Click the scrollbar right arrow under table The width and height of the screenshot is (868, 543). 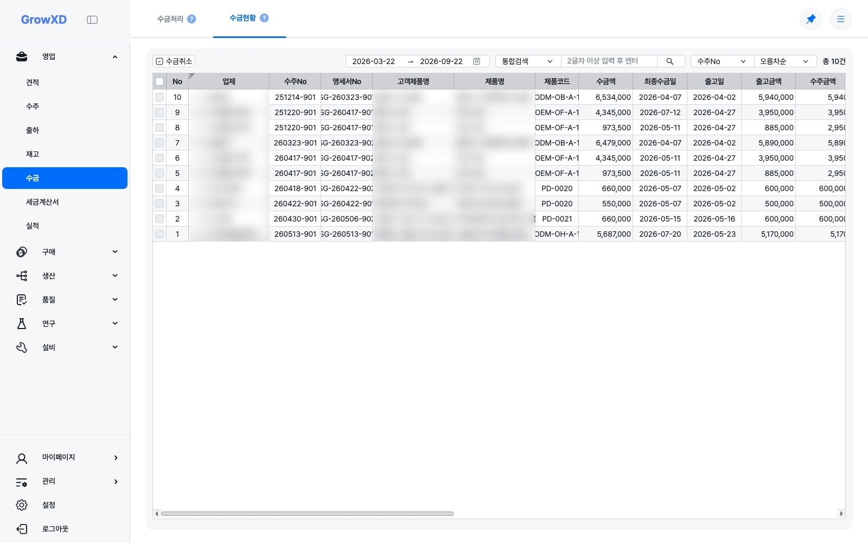click(x=841, y=514)
